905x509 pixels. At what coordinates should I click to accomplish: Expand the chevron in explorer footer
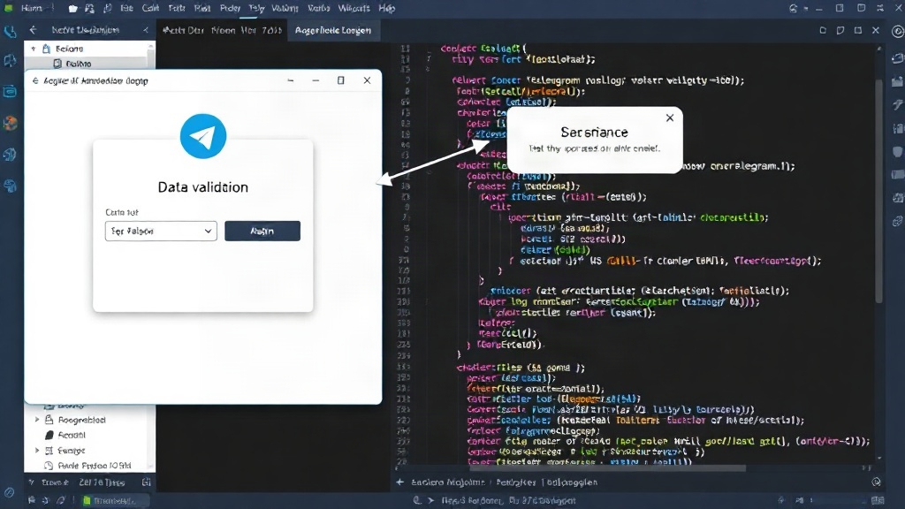(x=32, y=482)
